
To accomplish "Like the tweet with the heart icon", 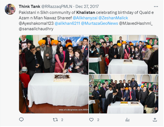I will 91,120.
